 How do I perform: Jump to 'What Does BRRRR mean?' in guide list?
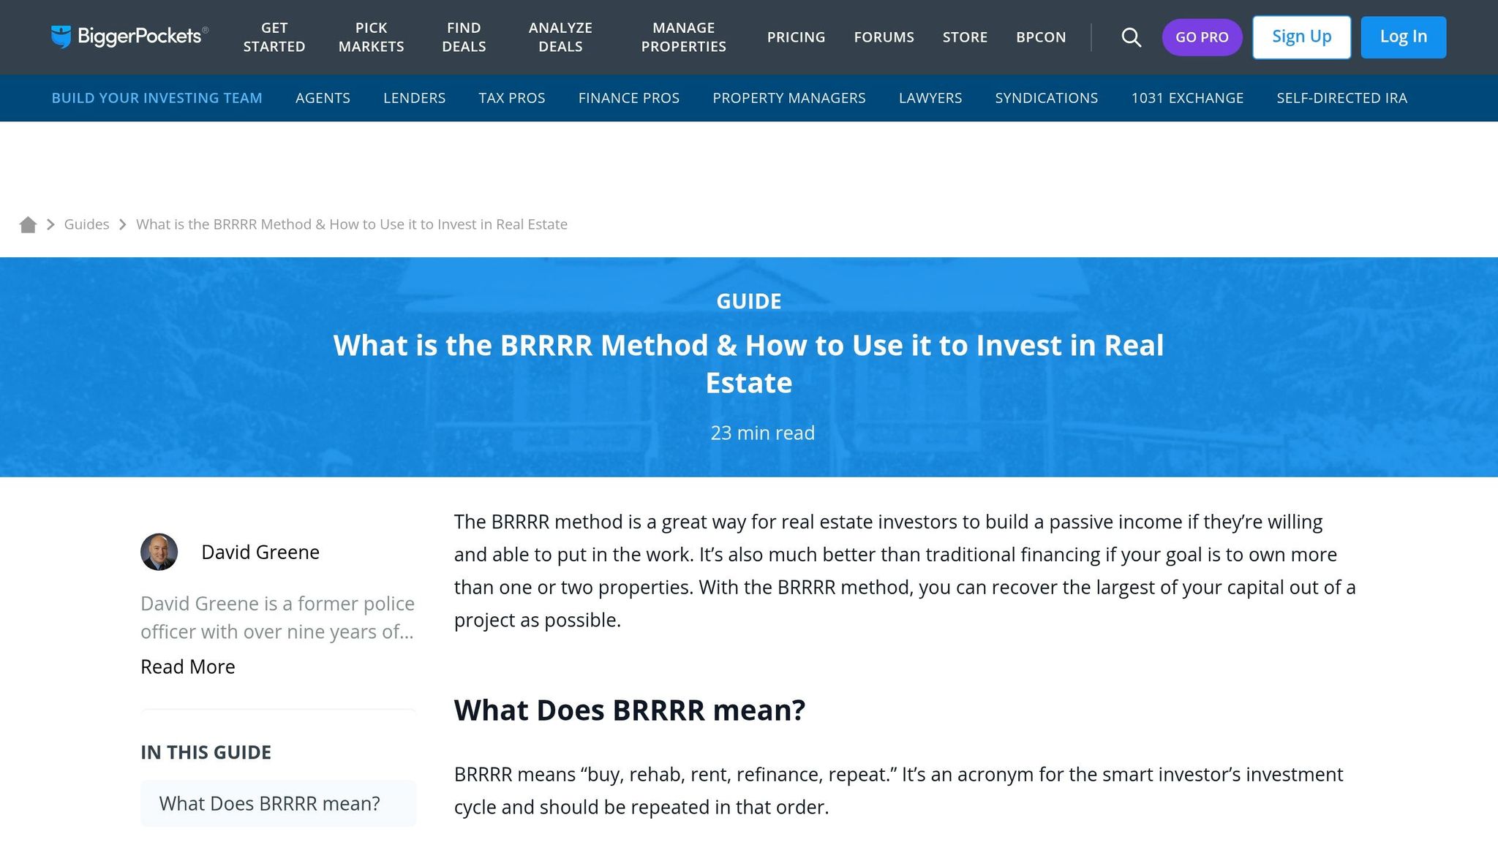click(x=278, y=803)
